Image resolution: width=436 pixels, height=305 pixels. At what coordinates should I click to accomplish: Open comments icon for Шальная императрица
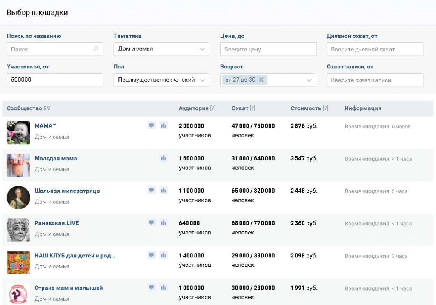[x=152, y=190]
